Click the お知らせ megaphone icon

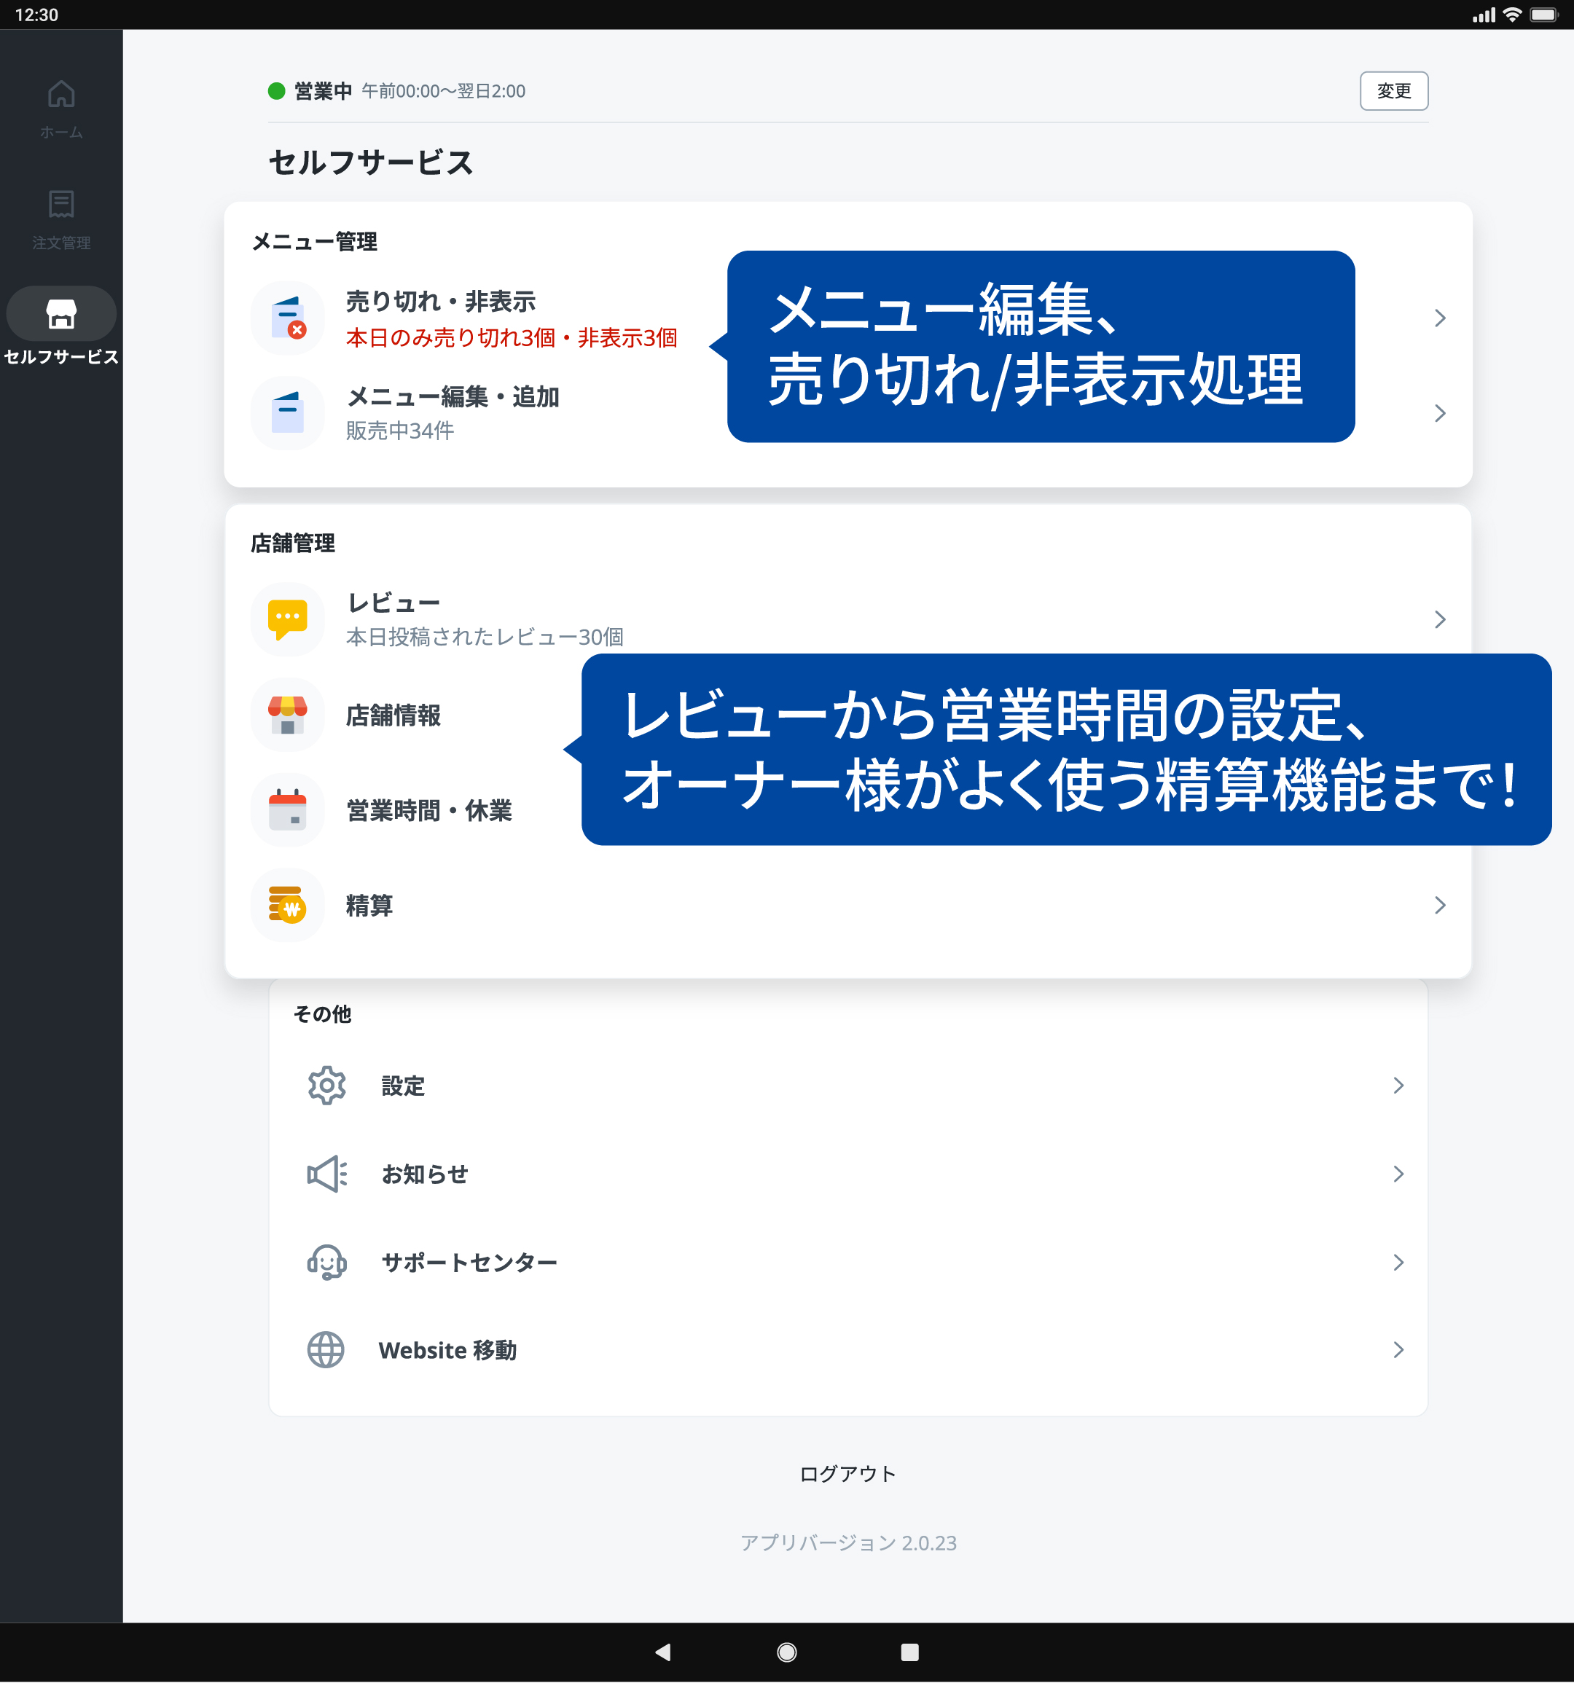326,1173
